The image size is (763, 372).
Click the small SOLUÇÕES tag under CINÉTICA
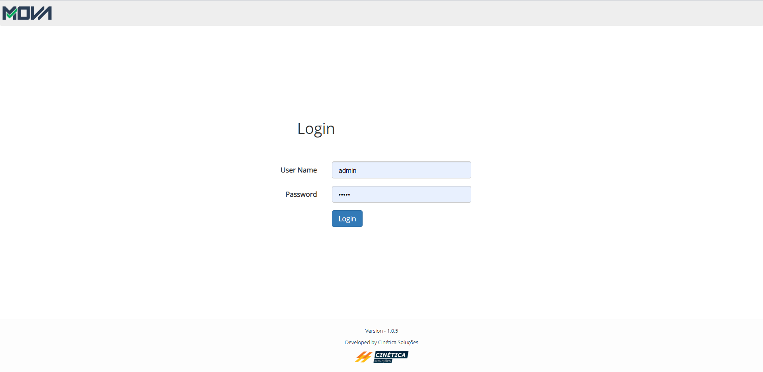tap(382, 361)
